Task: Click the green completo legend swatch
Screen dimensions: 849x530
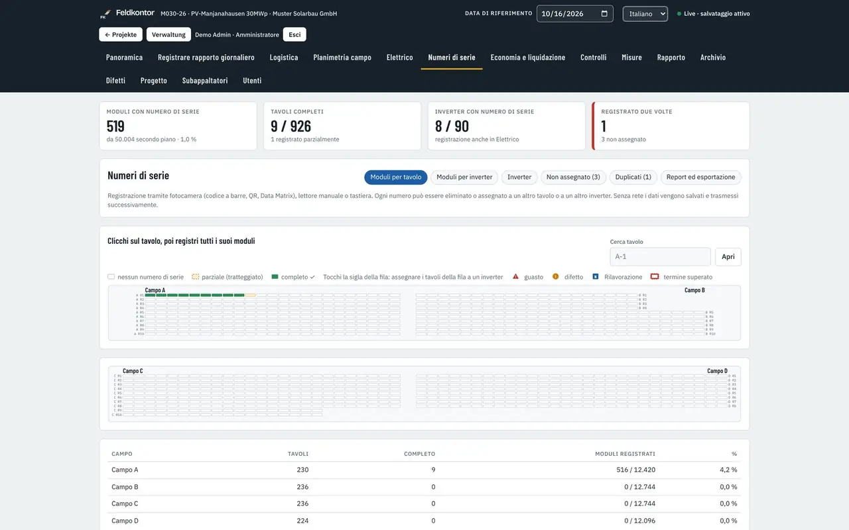Action: [275, 277]
